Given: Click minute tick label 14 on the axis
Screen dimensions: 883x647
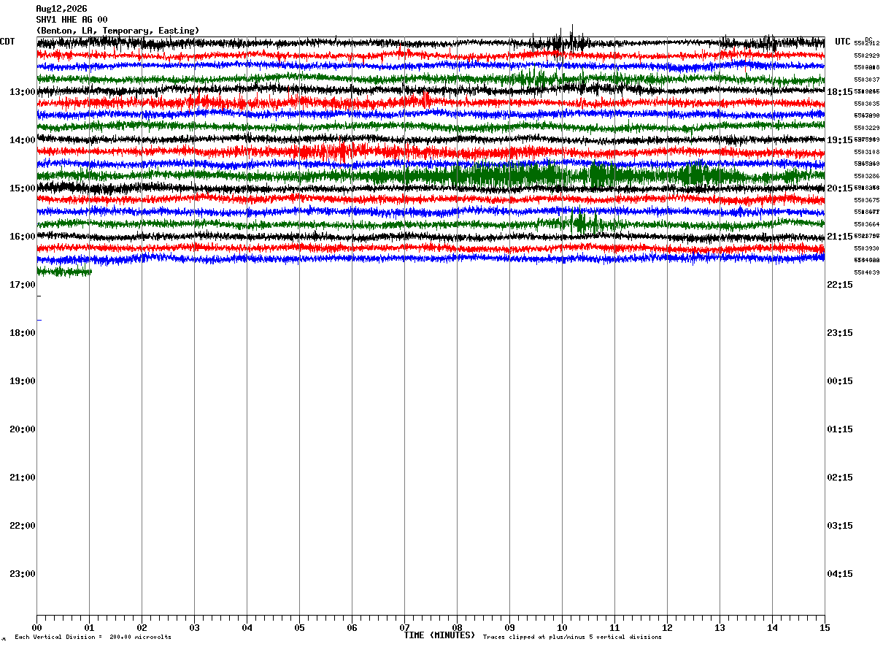Looking at the screenshot, I should tap(772, 627).
